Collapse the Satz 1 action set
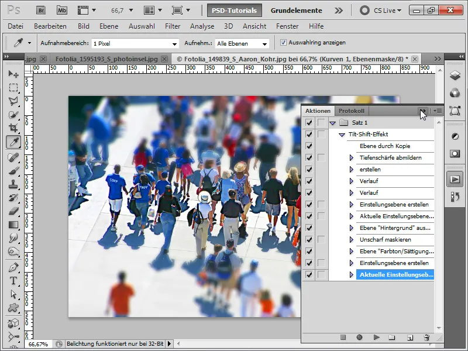This screenshot has height=351, width=468. point(332,123)
